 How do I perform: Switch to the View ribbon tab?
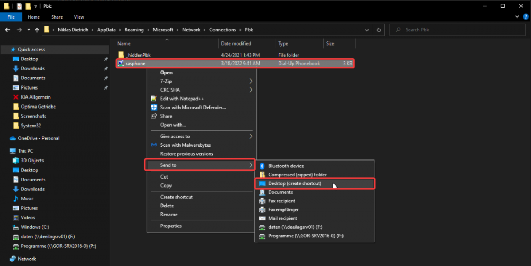point(79,17)
